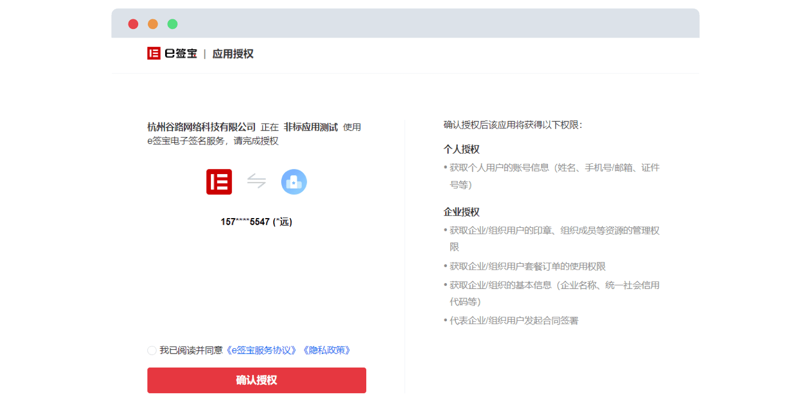Click the account text 157****5547 (*远)
The height and width of the screenshot is (418, 811).
tap(257, 221)
